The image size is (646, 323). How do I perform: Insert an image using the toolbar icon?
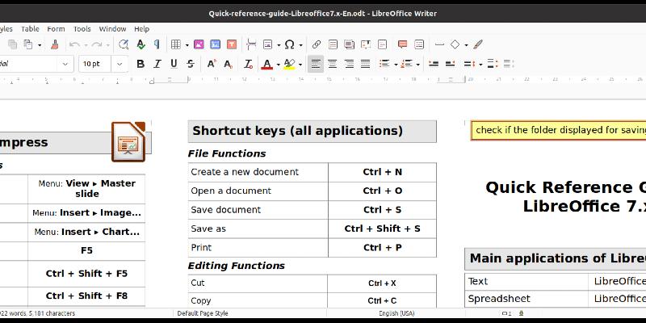tap(199, 44)
